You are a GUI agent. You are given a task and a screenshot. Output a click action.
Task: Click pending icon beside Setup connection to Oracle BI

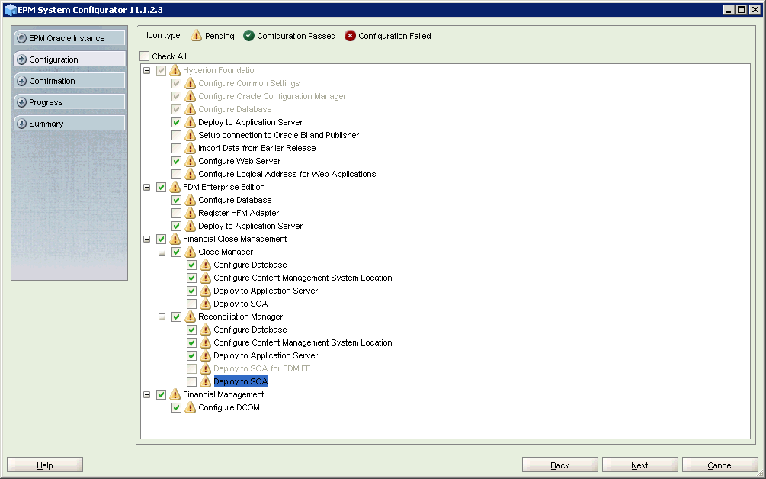click(190, 136)
